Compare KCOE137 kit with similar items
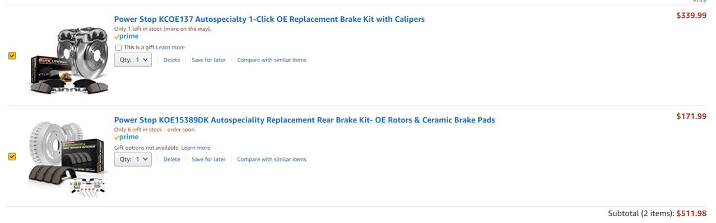The image size is (716, 223). 272,60
